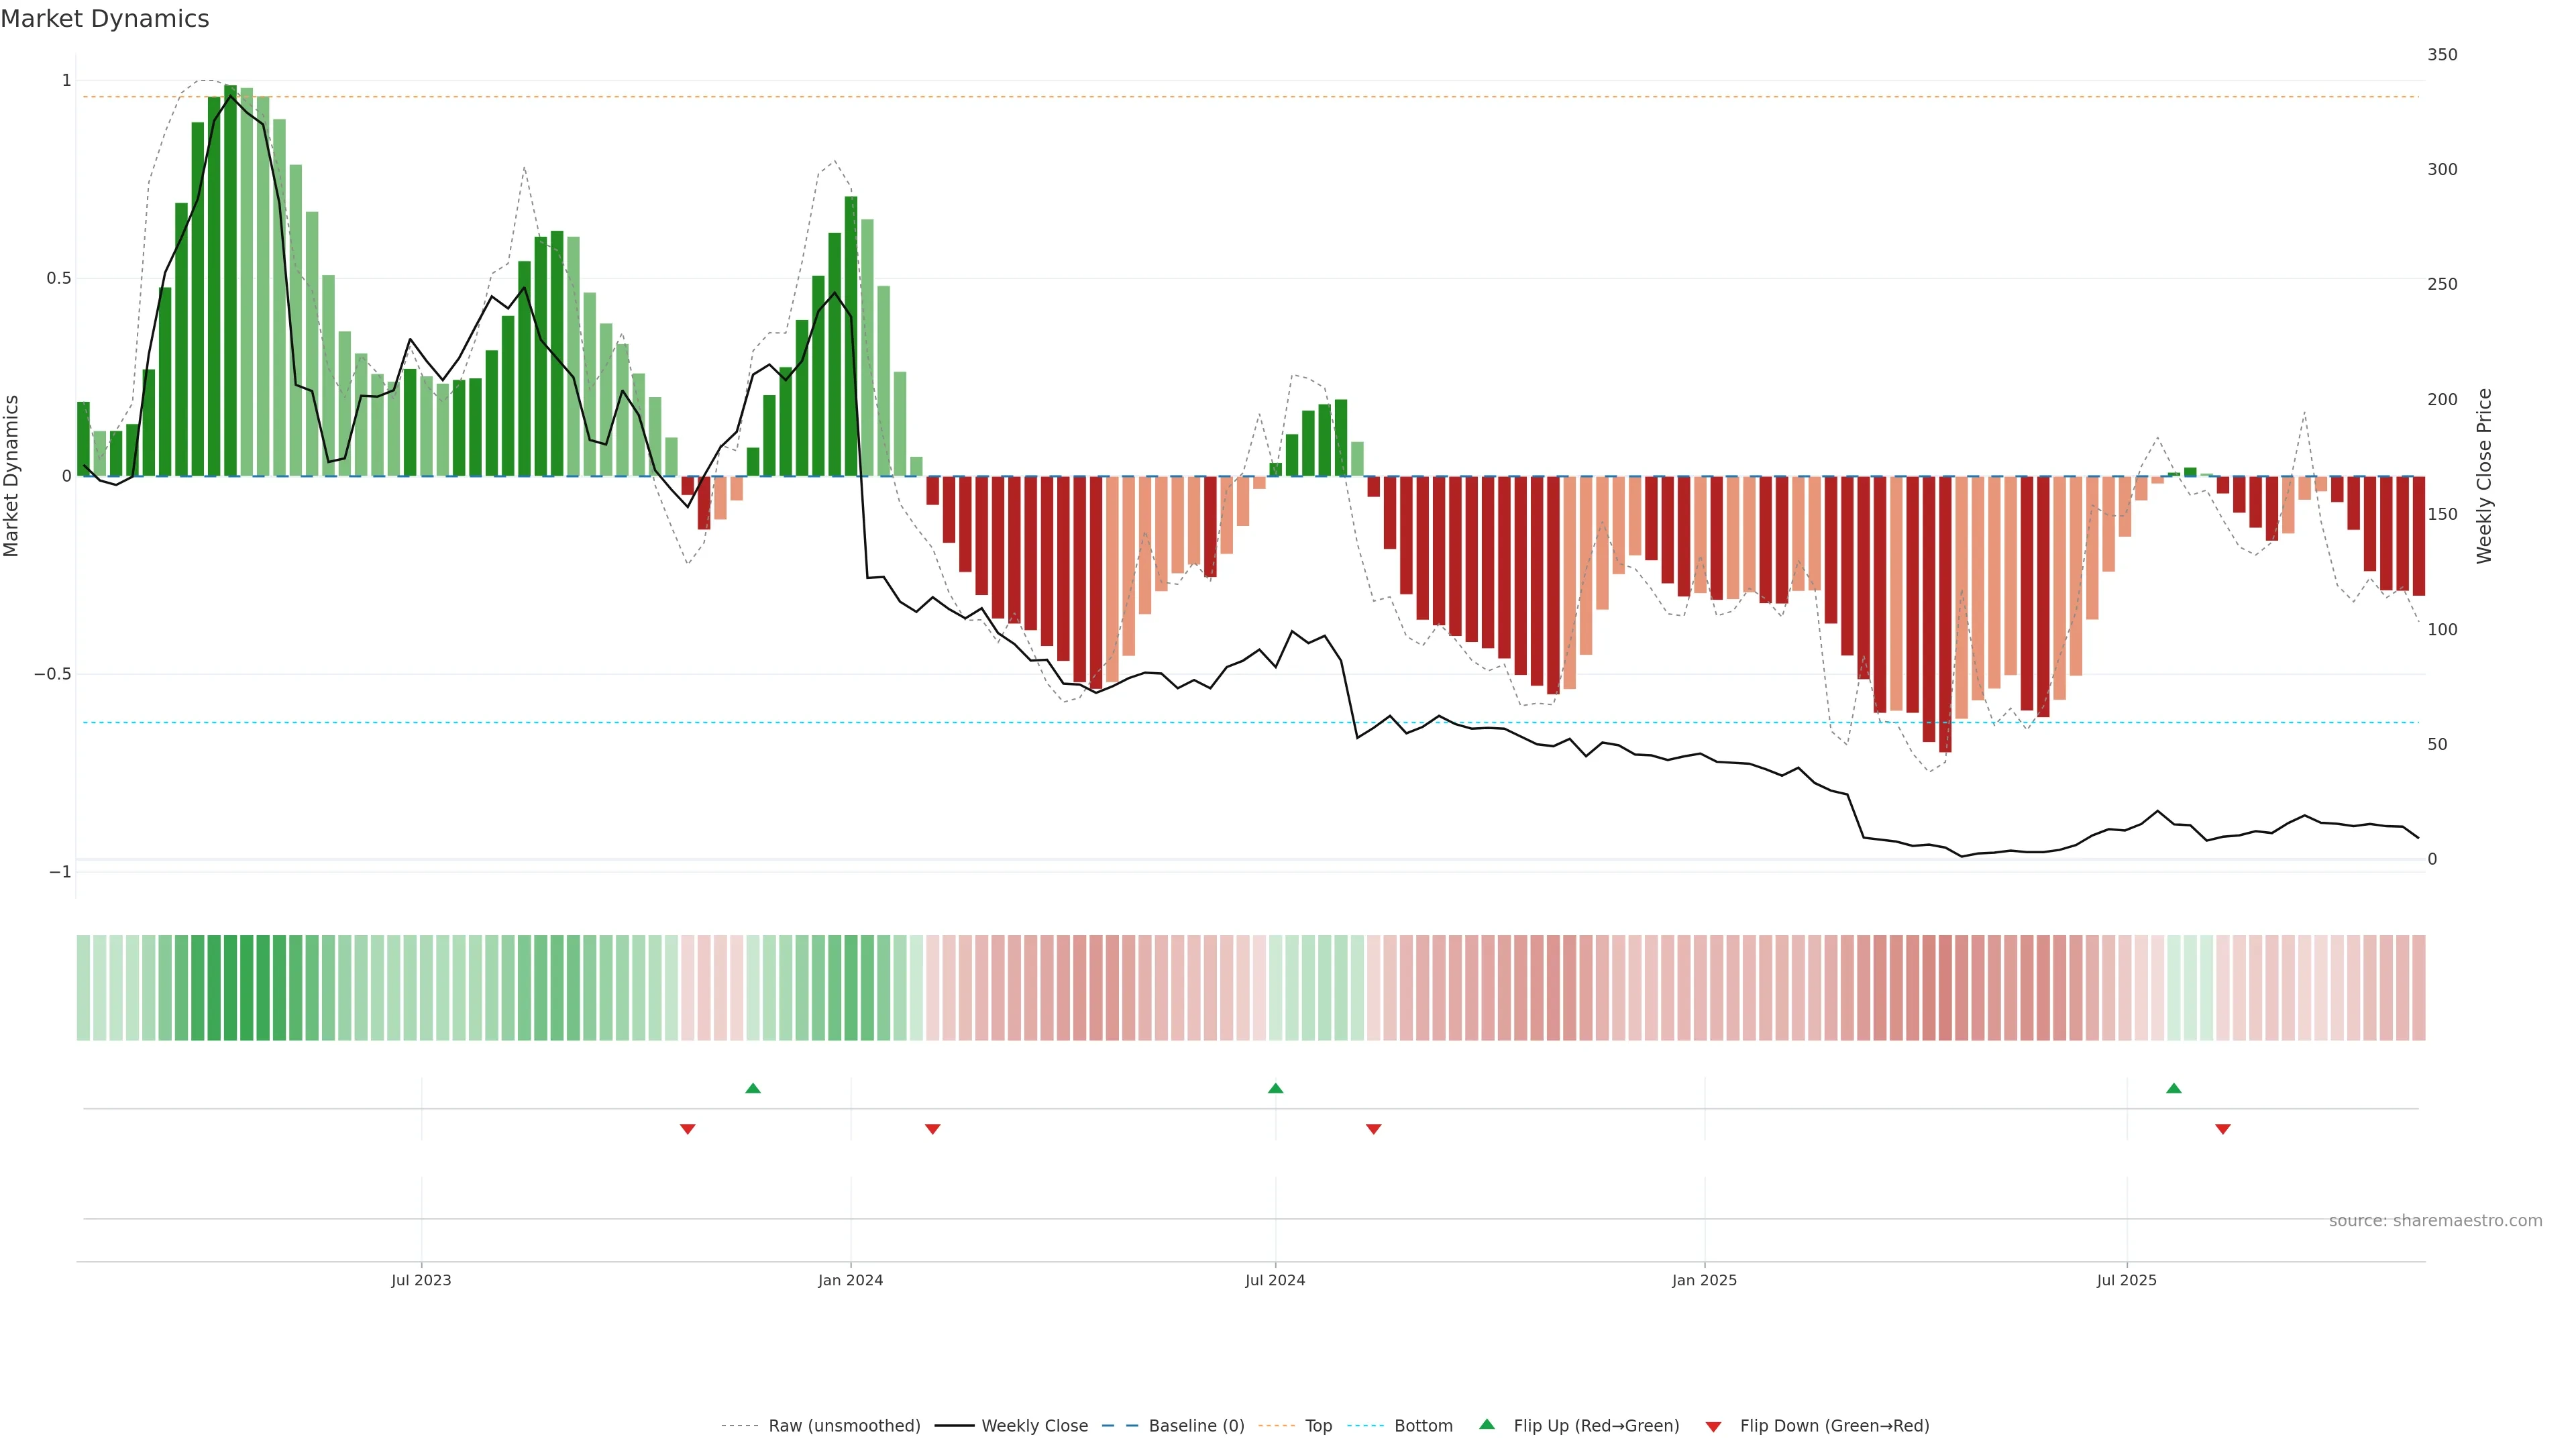Image resolution: width=2576 pixels, height=1449 pixels.
Task: Click the Jan 2024 x-axis label
Action: [850, 1280]
